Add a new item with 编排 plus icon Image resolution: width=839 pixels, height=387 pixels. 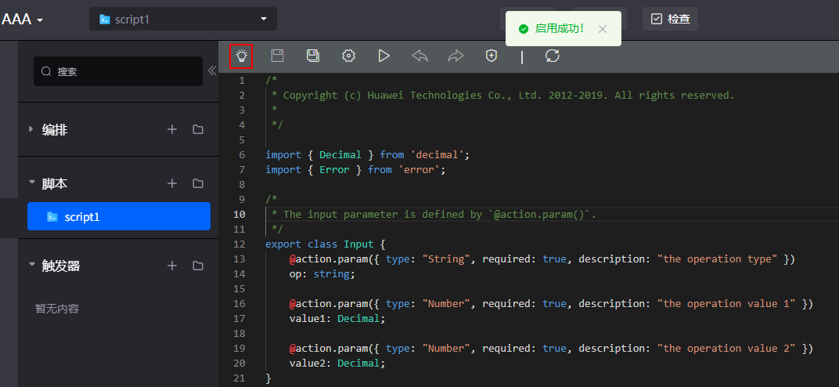pos(172,129)
